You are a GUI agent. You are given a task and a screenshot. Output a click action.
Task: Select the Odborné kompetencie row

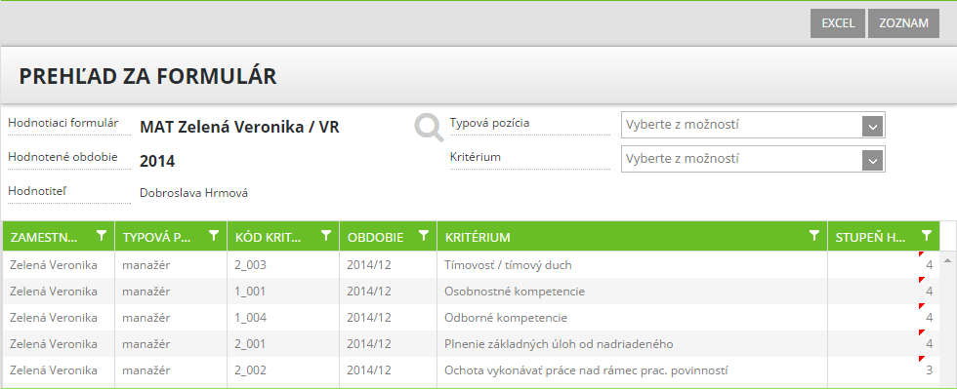[x=471, y=318]
